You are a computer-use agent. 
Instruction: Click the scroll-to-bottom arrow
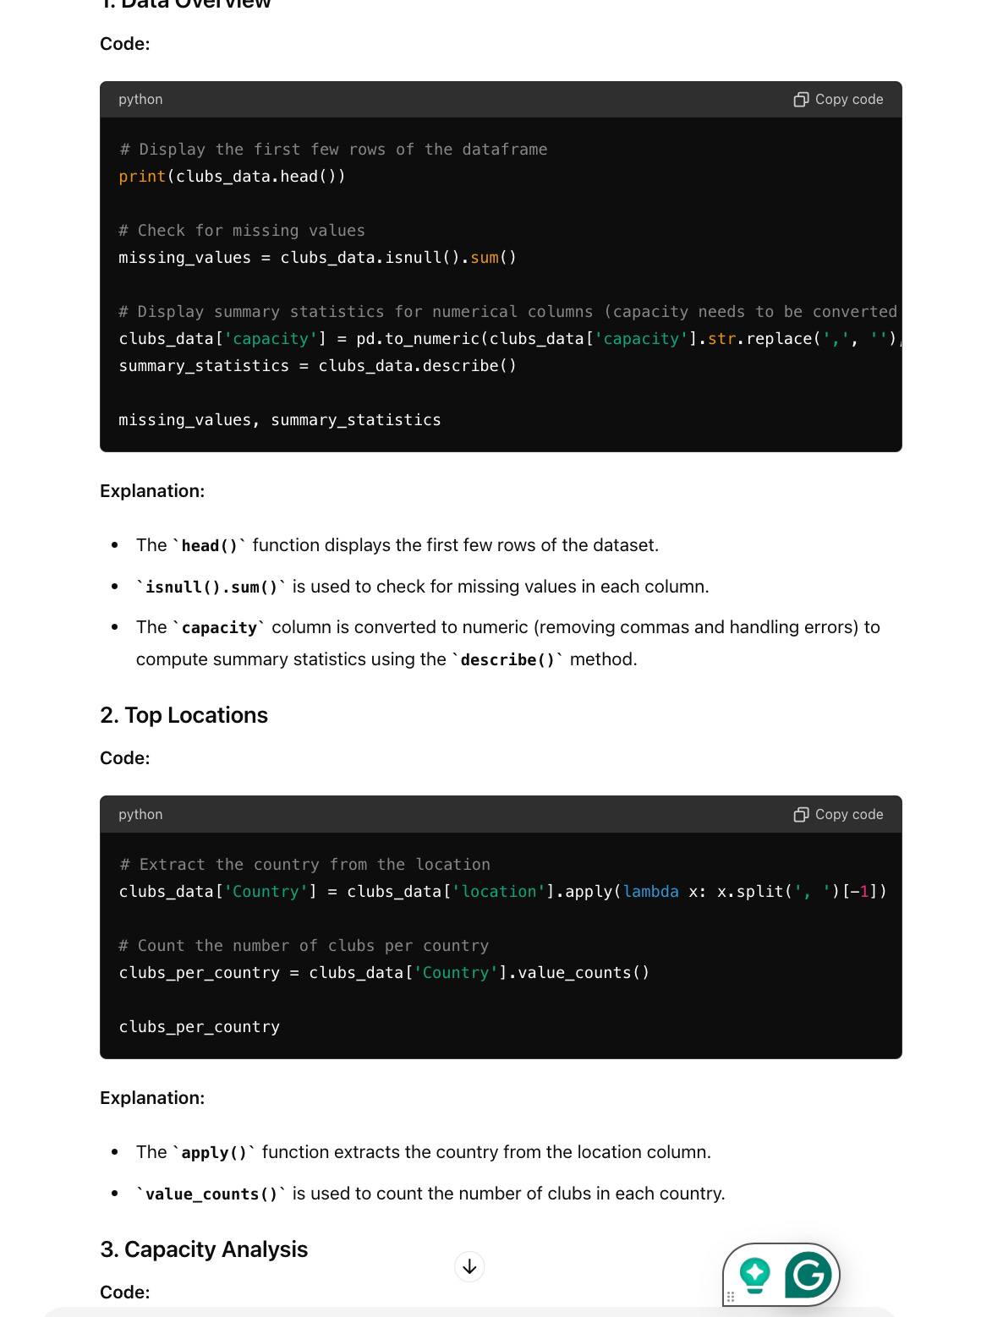[469, 1266]
